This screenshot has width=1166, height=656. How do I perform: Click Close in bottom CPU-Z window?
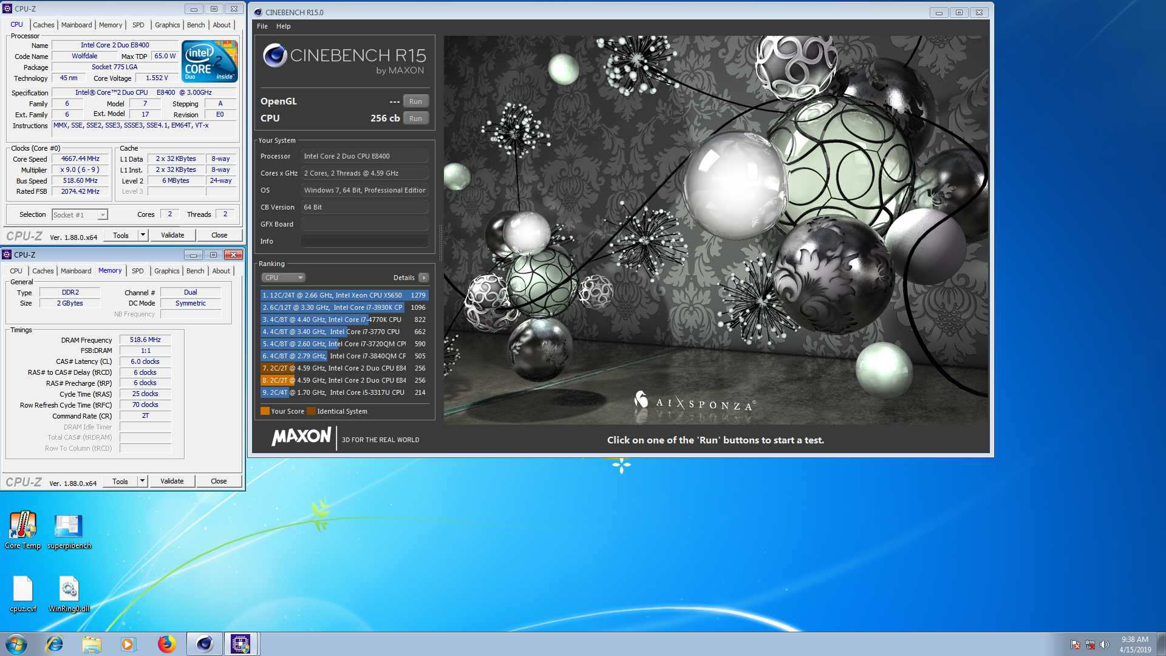pyautogui.click(x=219, y=481)
